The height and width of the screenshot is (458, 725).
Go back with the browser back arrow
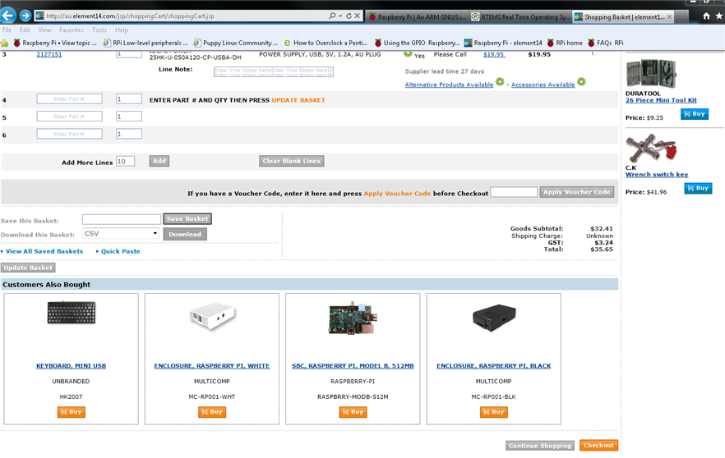click(8, 16)
